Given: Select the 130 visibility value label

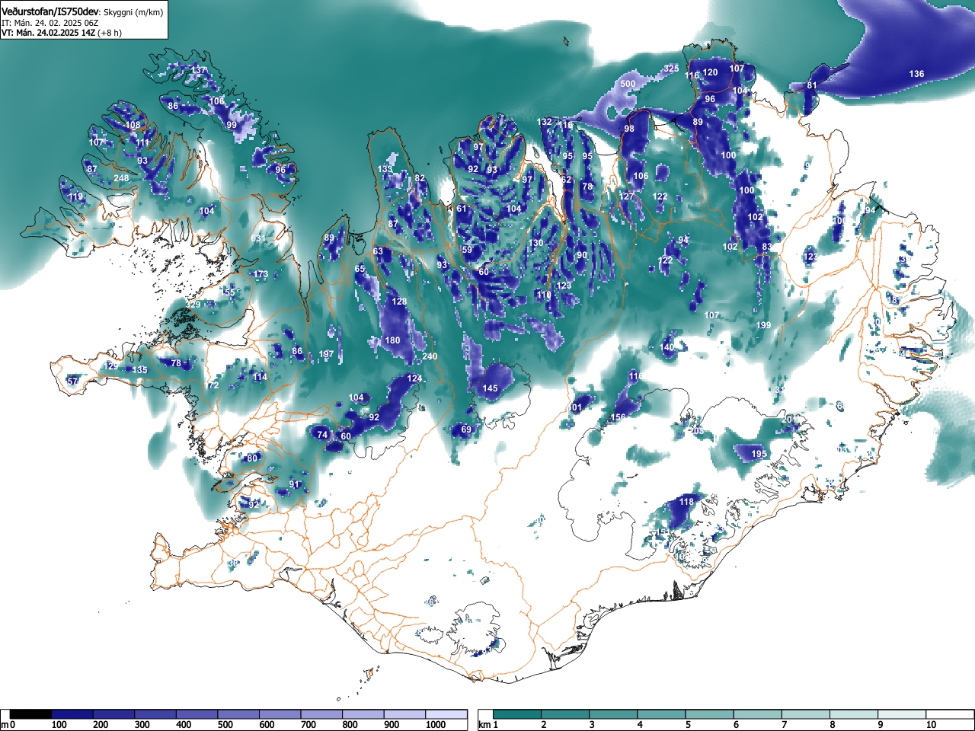Looking at the screenshot, I should click(536, 244).
